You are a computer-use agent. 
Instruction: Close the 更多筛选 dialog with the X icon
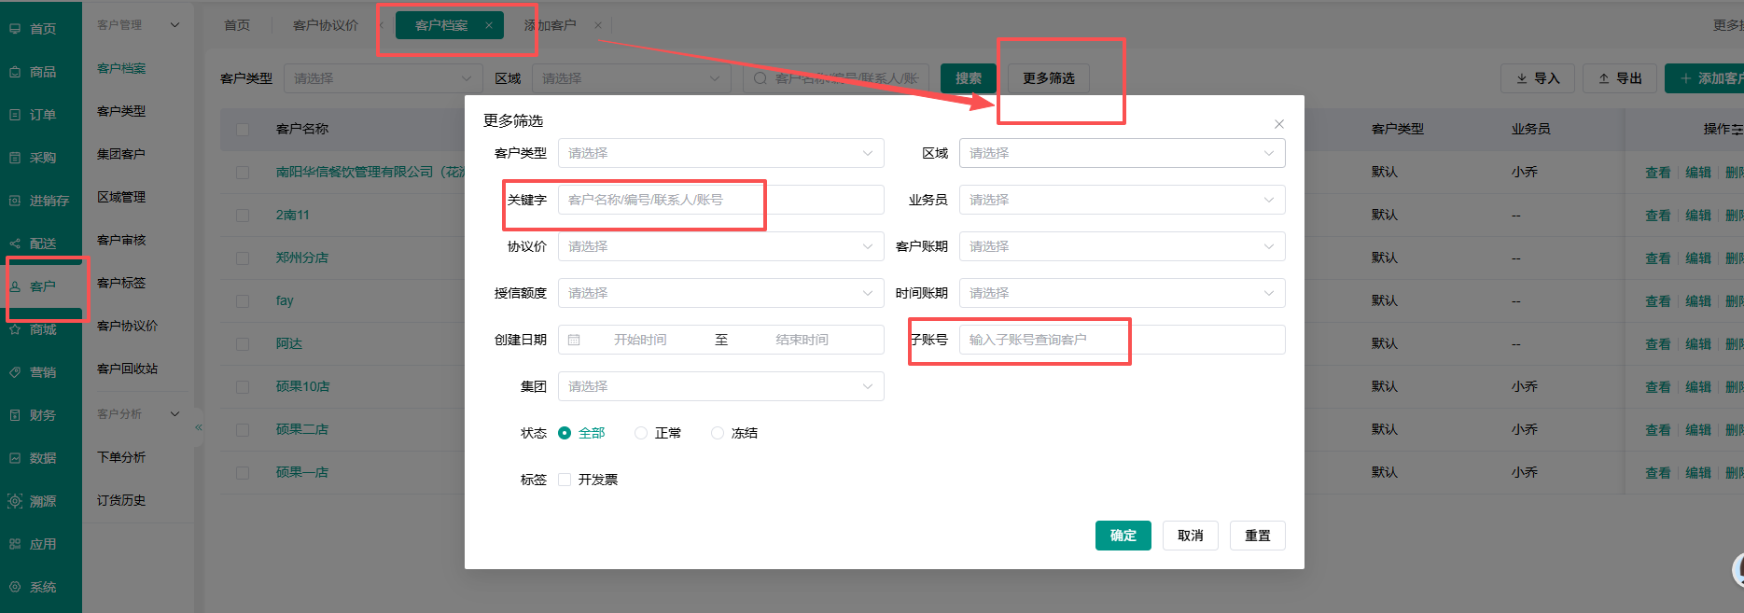1279,124
